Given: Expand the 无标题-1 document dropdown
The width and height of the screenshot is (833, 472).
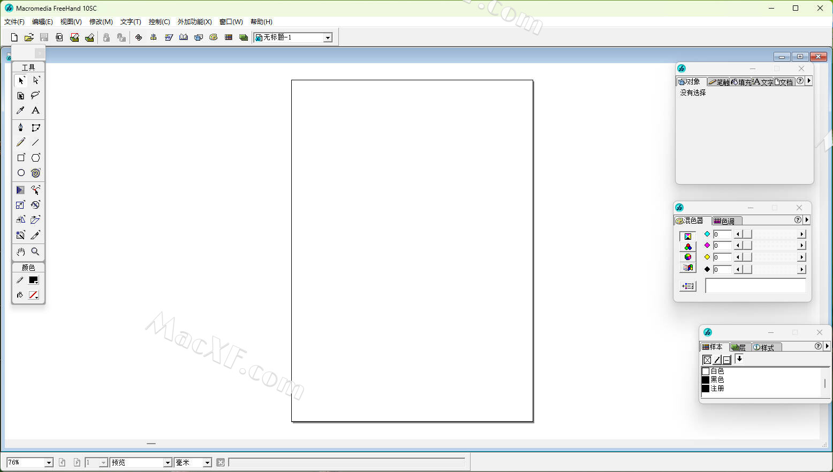Looking at the screenshot, I should [x=328, y=37].
